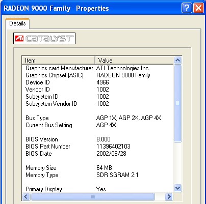Select the Primary Display row
The height and width of the screenshot is (204, 206).
[x=98, y=189]
